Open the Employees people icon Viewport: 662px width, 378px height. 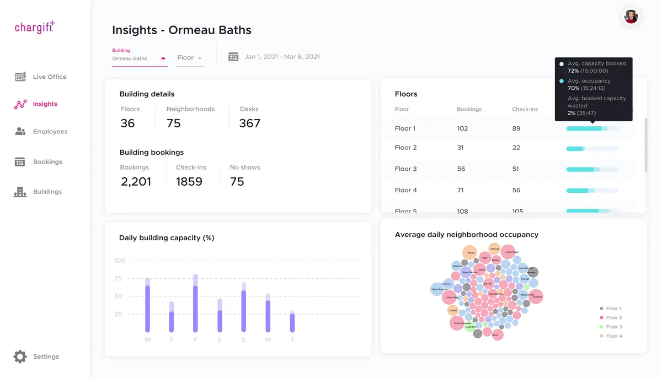pyautogui.click(x=20, y=132)
